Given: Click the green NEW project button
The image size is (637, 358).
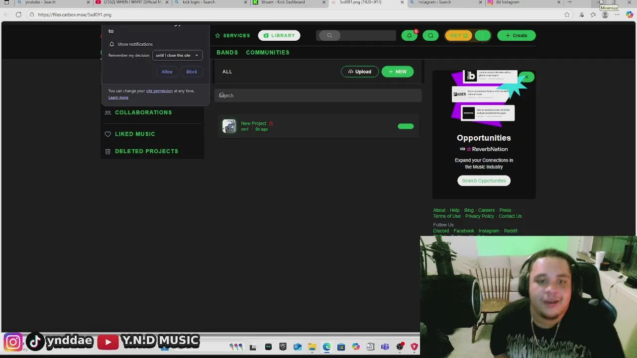Looking at the screenshot, I should click(397, 72).
